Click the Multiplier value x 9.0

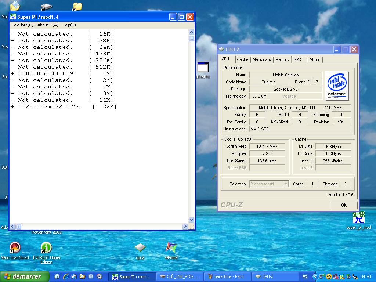coord(267,154)
